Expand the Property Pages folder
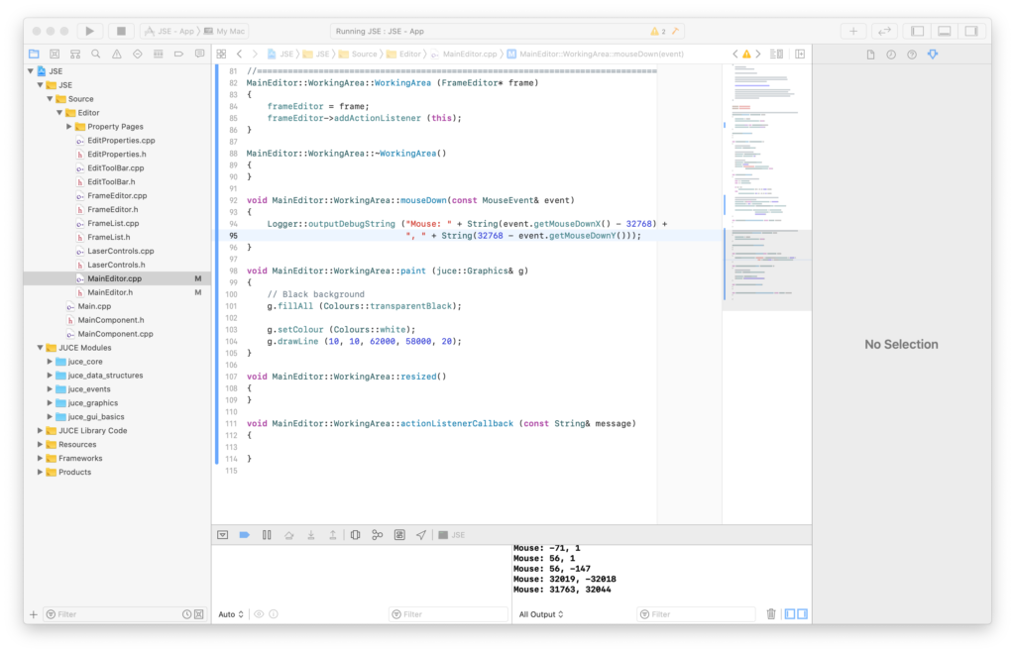Viewport: 1015px width, 653px height. click(x=69, y=127)
